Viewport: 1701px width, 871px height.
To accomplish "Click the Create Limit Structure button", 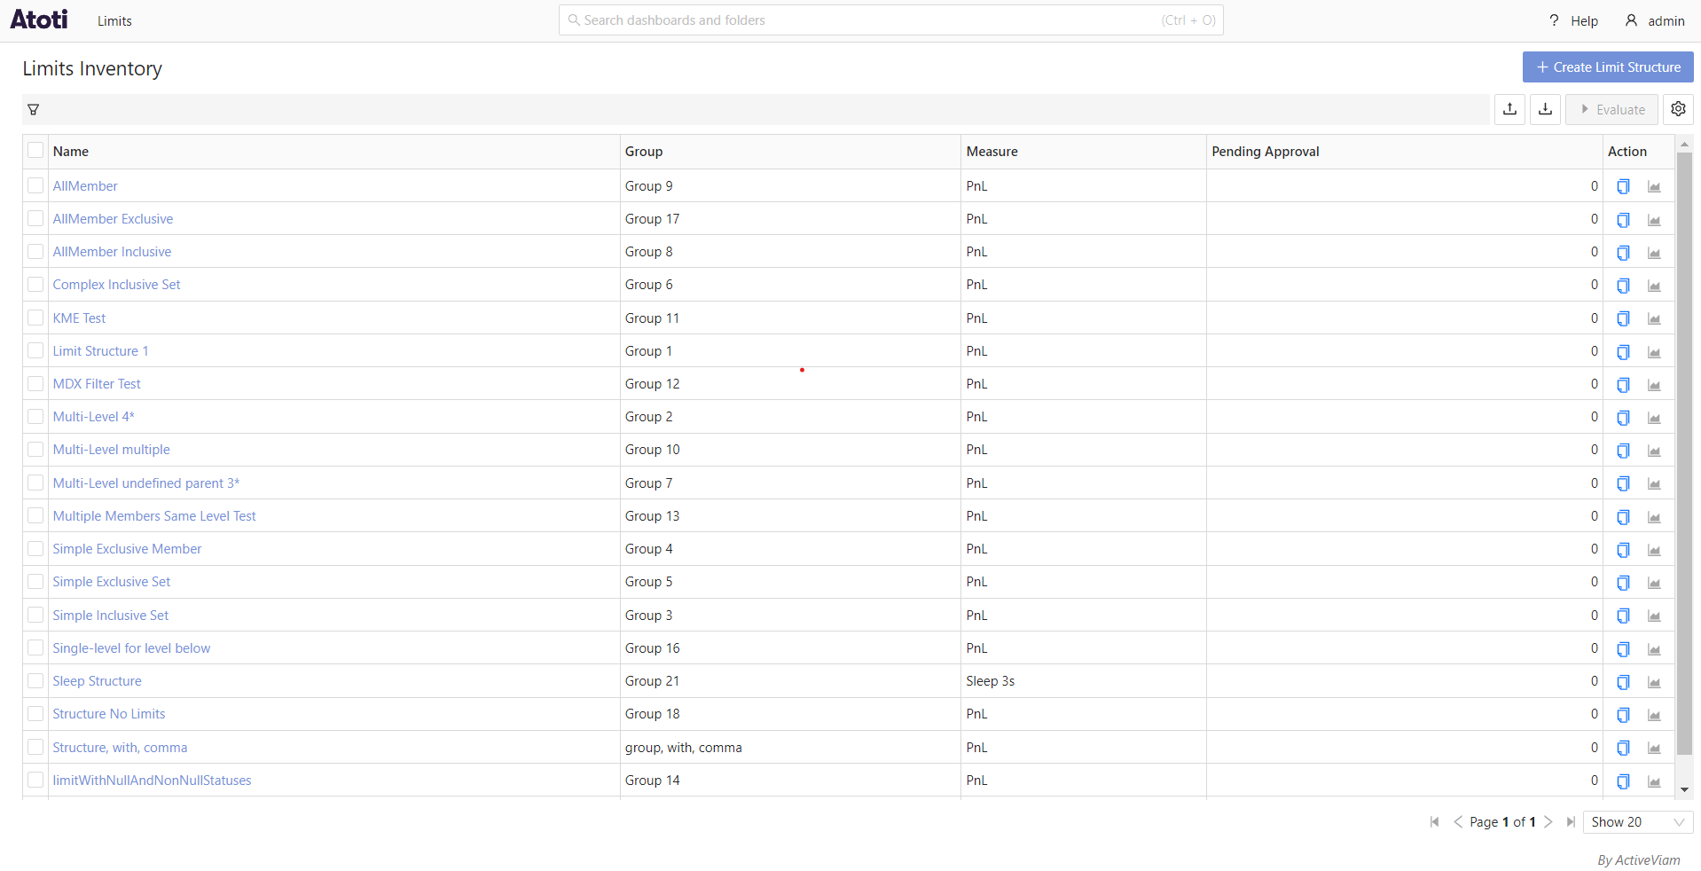I will tap(1607, 67).
